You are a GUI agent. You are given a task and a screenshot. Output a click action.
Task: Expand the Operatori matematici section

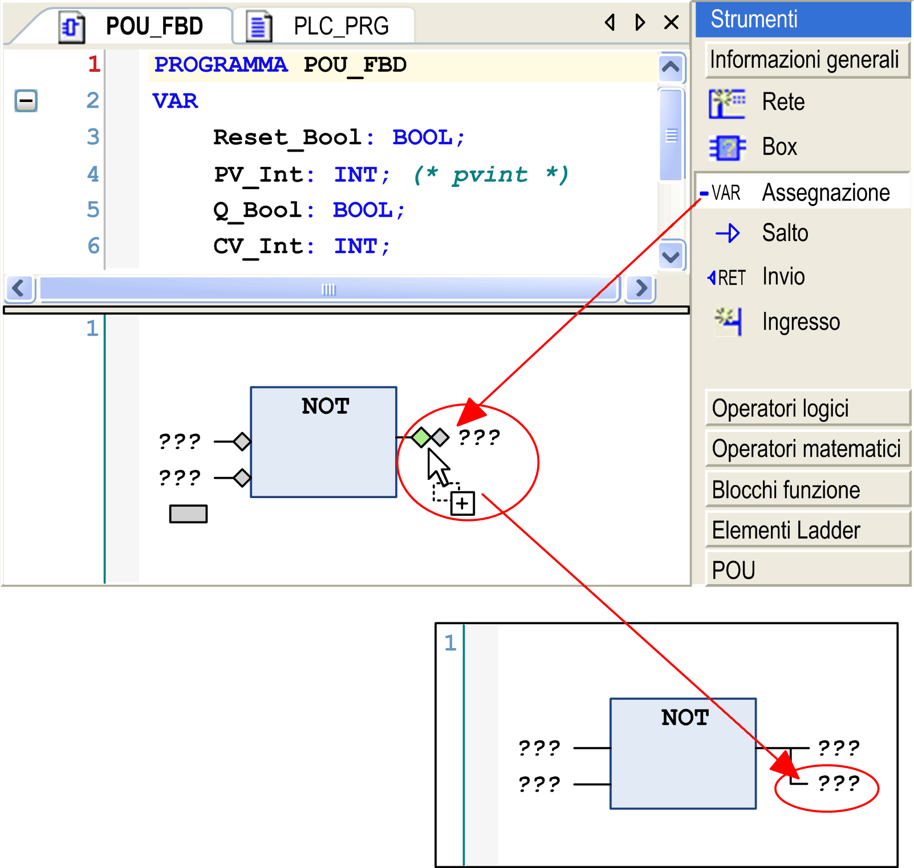point(806,449)
